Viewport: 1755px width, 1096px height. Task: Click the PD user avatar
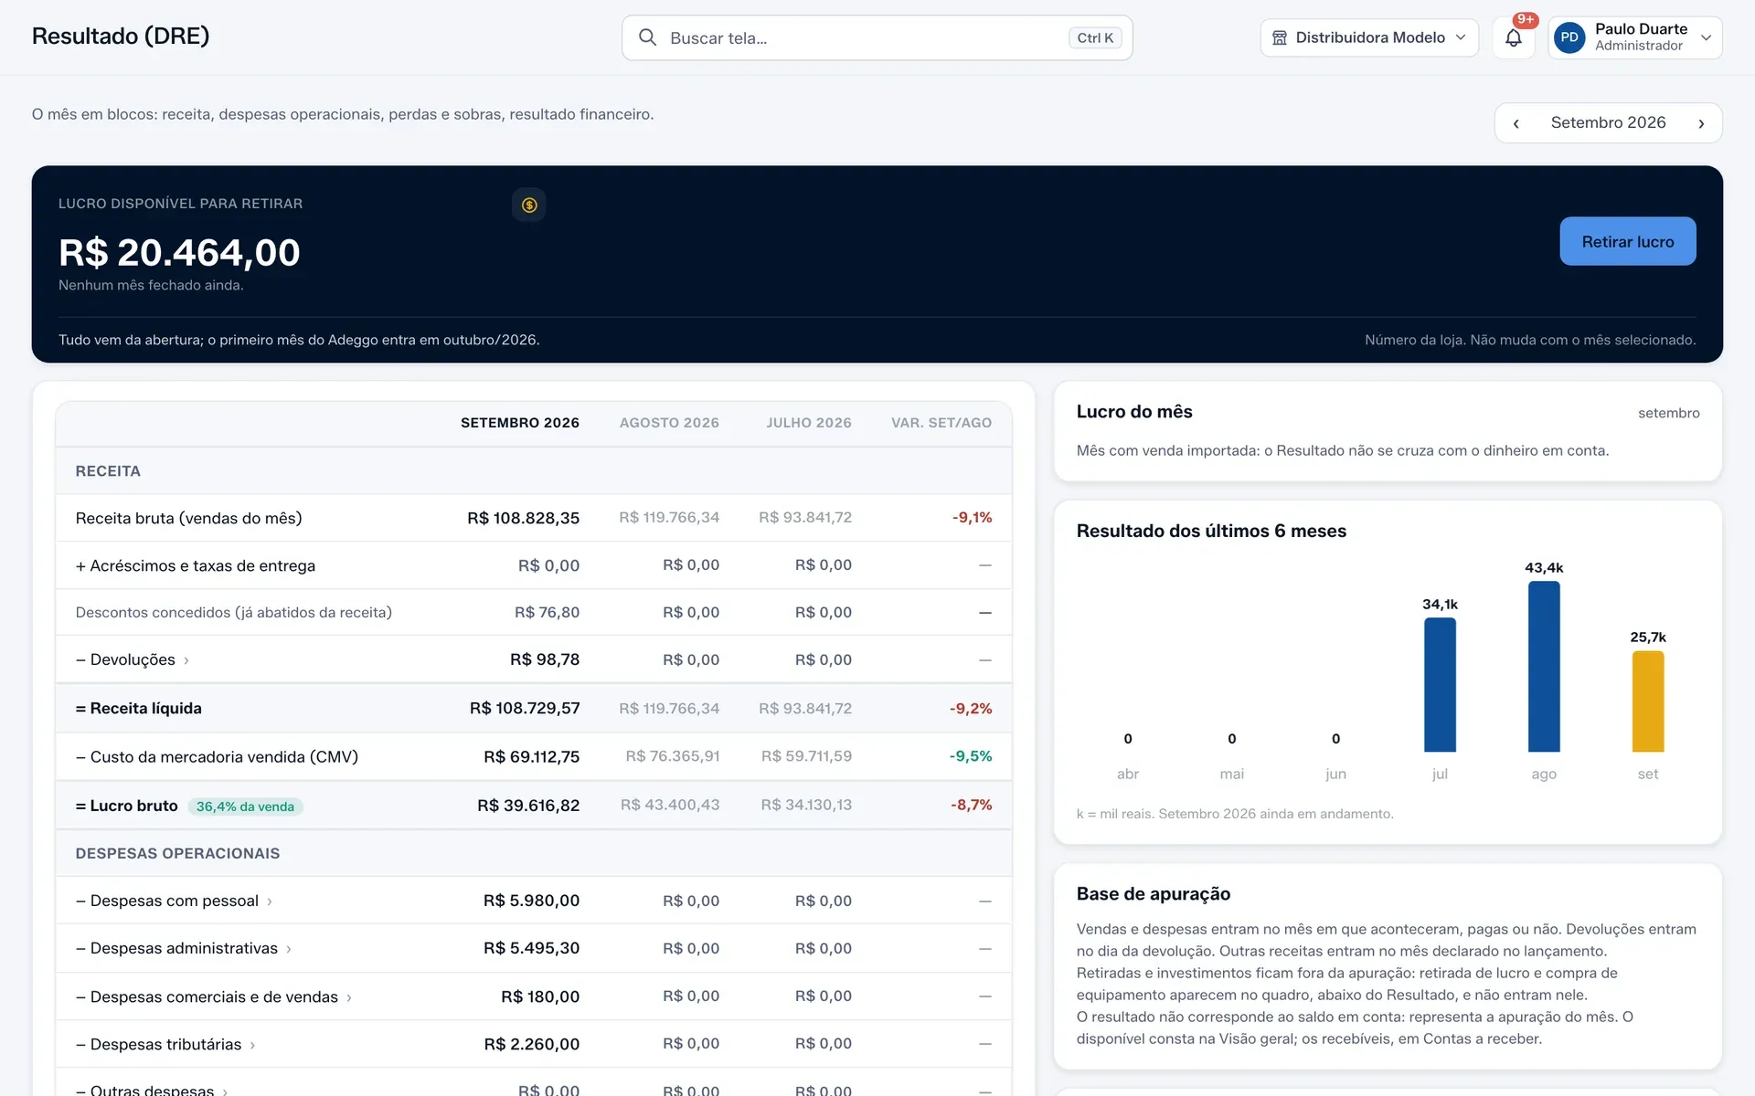1569,37
